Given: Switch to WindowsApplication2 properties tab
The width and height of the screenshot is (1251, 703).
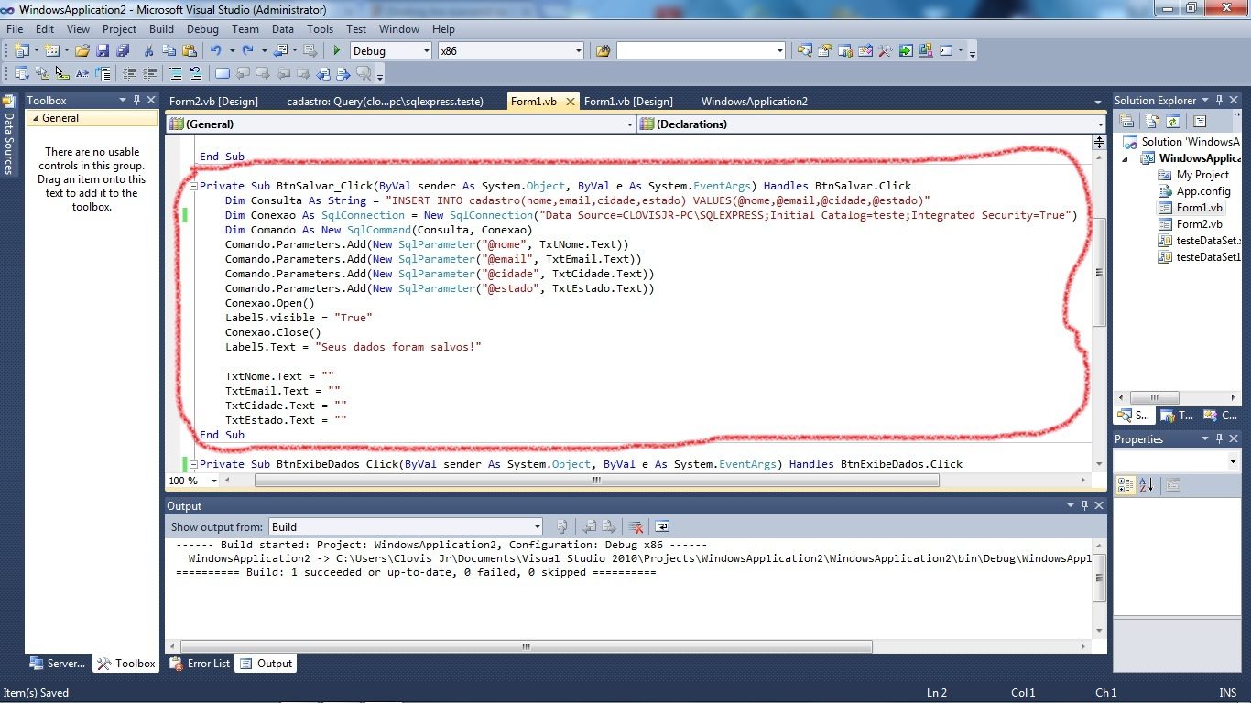Looking at the screenshot, I should click(755, 102).
